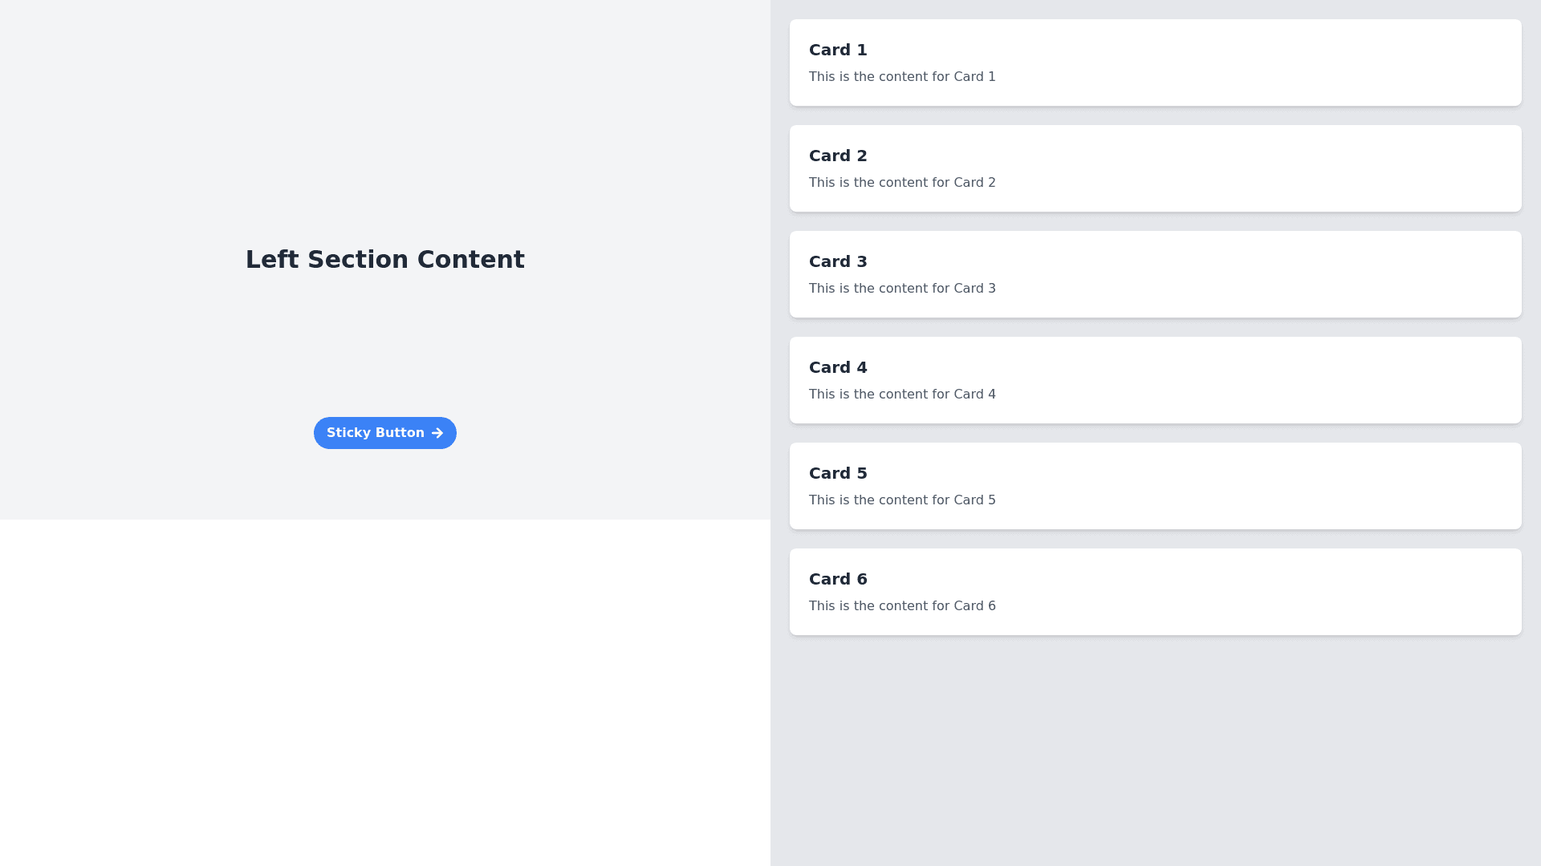Click the blank right side of Card 5
This screenshot has width=1541, height=866.
[1324, 486]
